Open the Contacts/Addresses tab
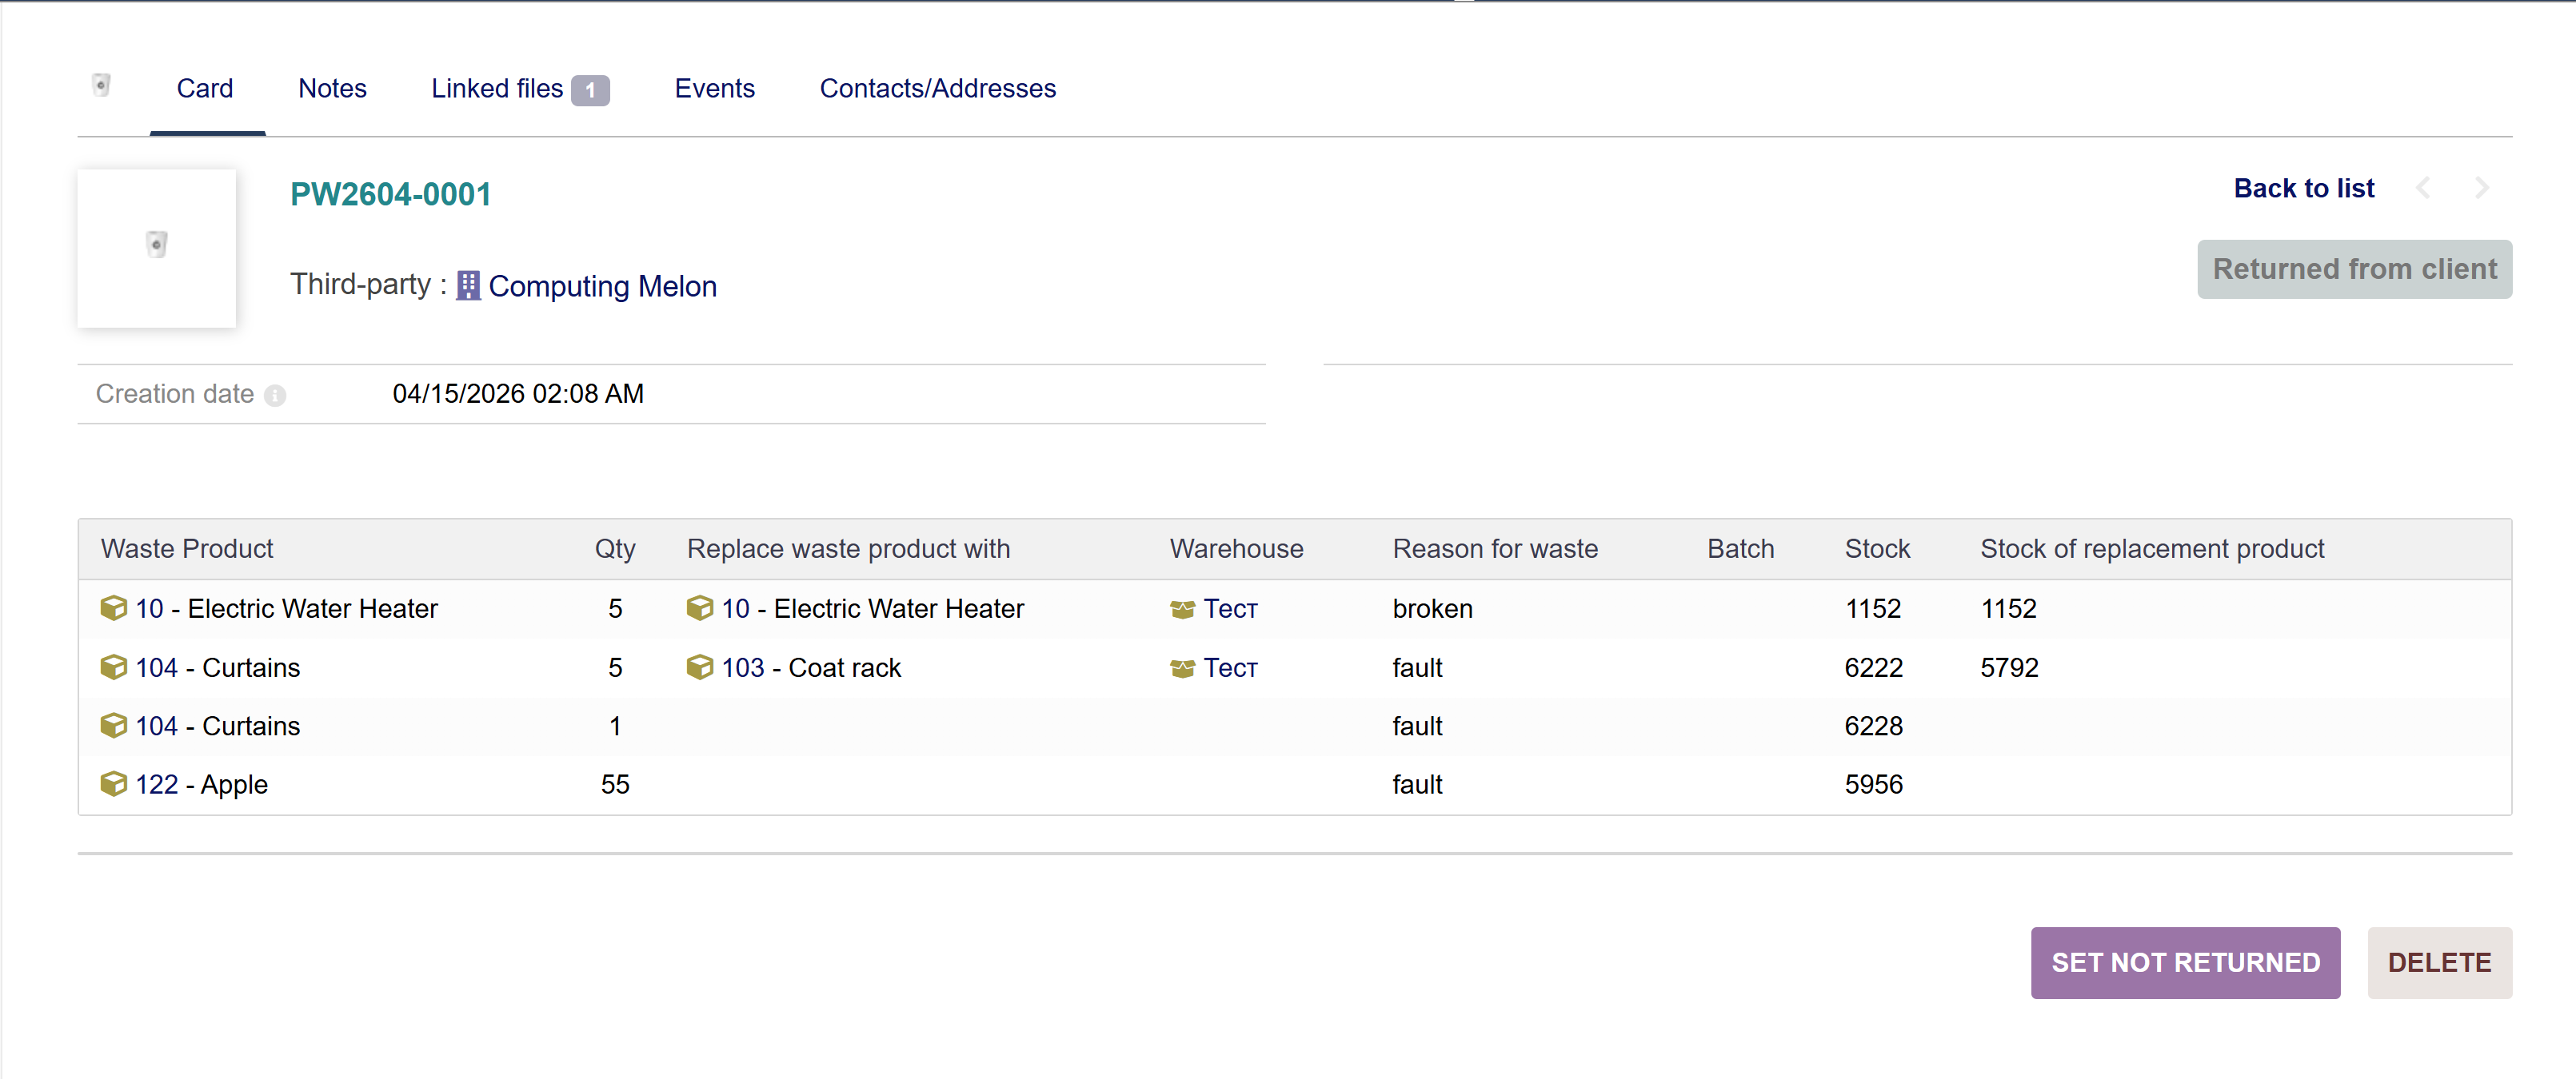The image size is (2576, 1079). [937, 89]
